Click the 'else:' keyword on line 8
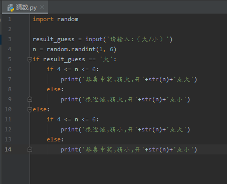 click(55, 89)
